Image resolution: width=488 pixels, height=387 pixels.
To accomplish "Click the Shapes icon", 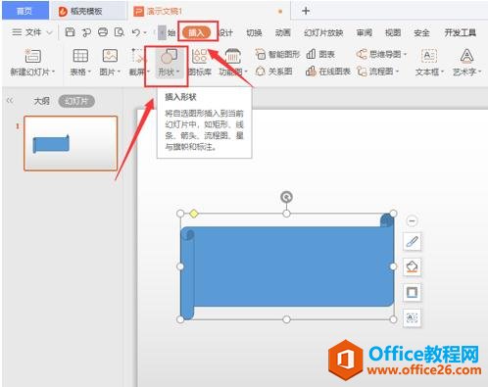I will click(170, 56).
